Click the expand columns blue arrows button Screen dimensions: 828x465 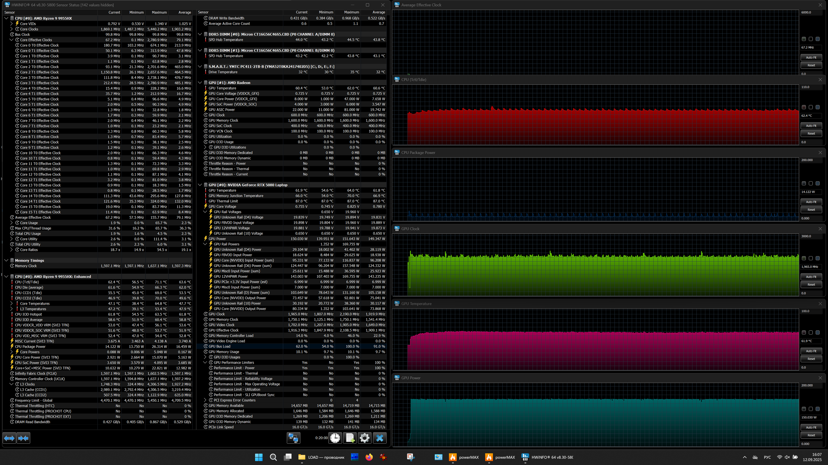click(x=9, y=438)
